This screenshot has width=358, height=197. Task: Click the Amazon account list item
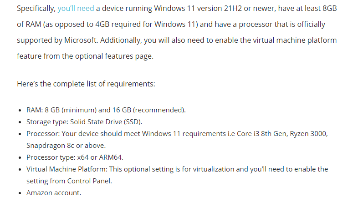pyautogui.click(x=53, y=193)
